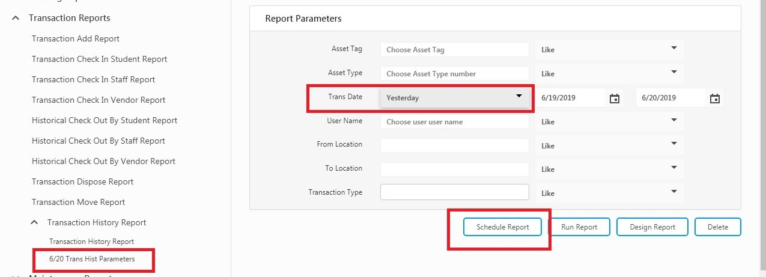Click the Delete button

pyautogui.click(x=717, y=227)
